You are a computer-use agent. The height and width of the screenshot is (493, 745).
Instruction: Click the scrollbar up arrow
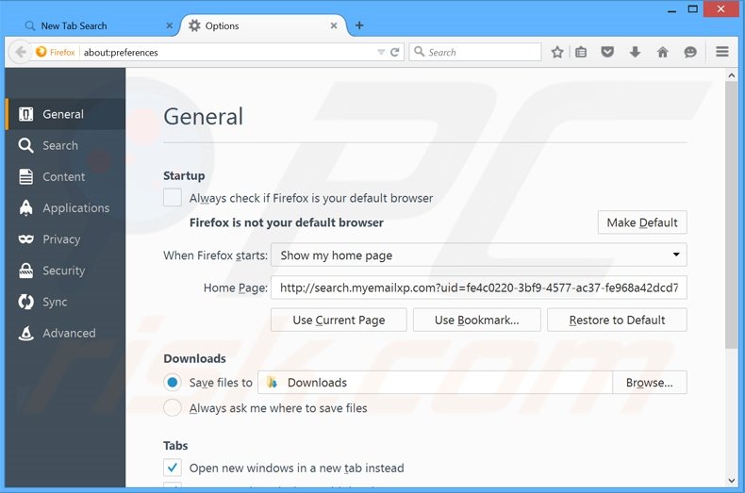click(731, 75)
